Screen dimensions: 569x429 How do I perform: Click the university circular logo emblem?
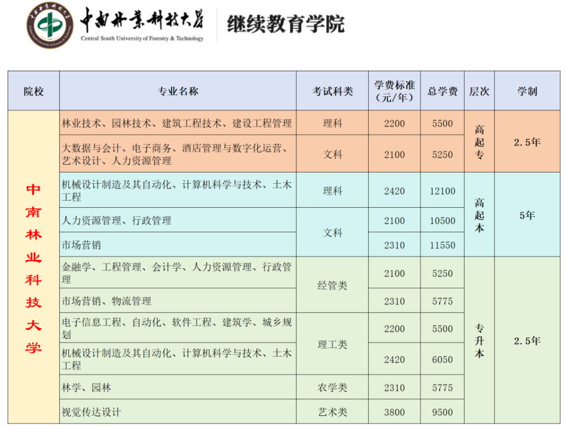point(50,26)
